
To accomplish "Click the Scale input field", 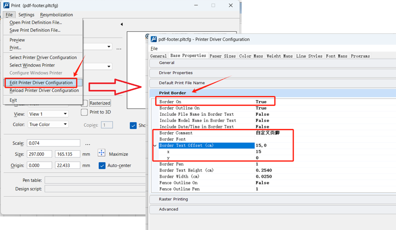I will 53,143.
